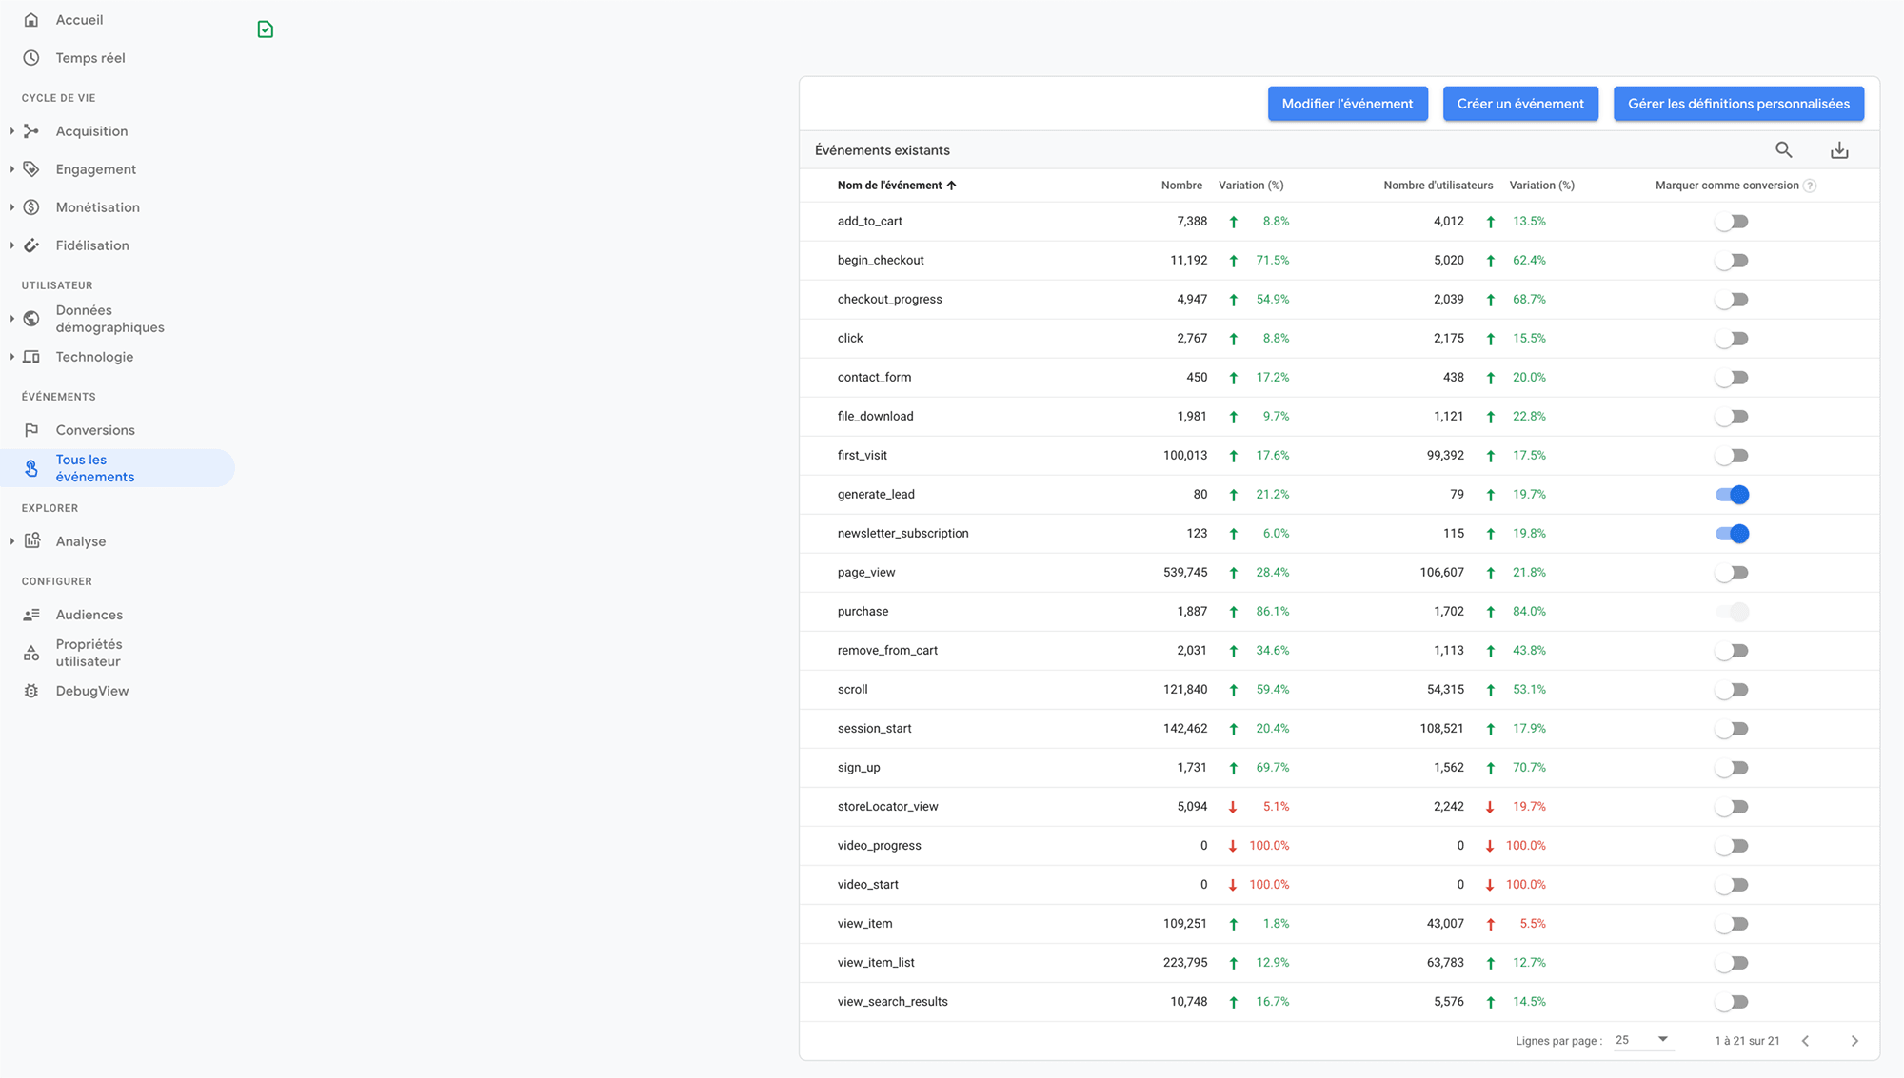Screen dimensions: 1904x1078
Task: Mark begin_checkout as conversion
Action: pyautogui.click(x=1732, y=261)
